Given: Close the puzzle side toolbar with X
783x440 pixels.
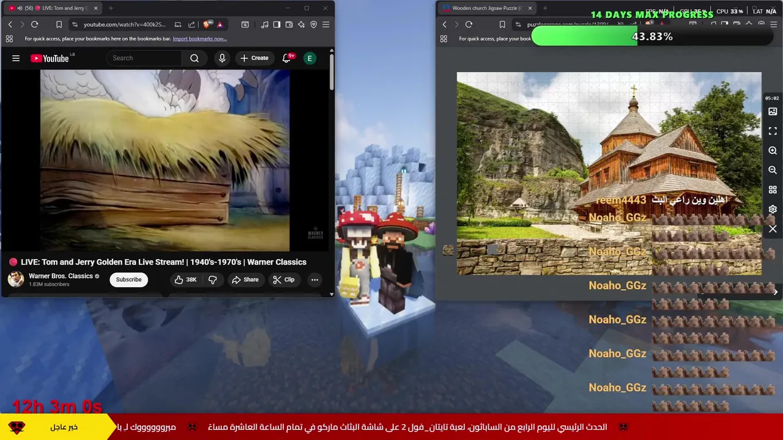Looking at the screenshot, I should [x=773, y=229].
